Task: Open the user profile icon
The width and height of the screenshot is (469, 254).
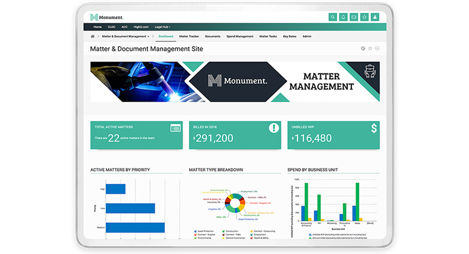Action: [375, 17]
